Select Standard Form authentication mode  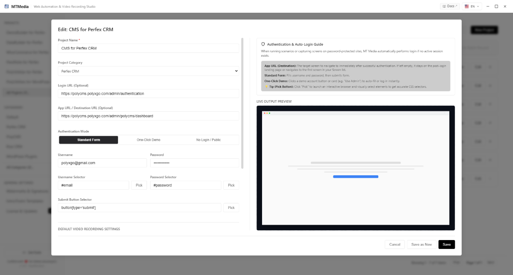pos(88,140)
